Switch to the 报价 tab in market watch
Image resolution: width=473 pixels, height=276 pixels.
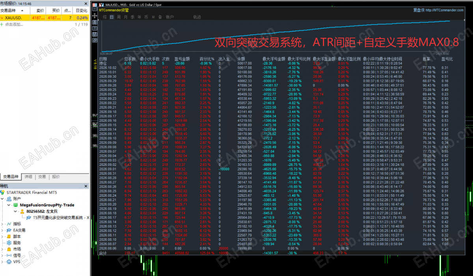click(56, 176)
